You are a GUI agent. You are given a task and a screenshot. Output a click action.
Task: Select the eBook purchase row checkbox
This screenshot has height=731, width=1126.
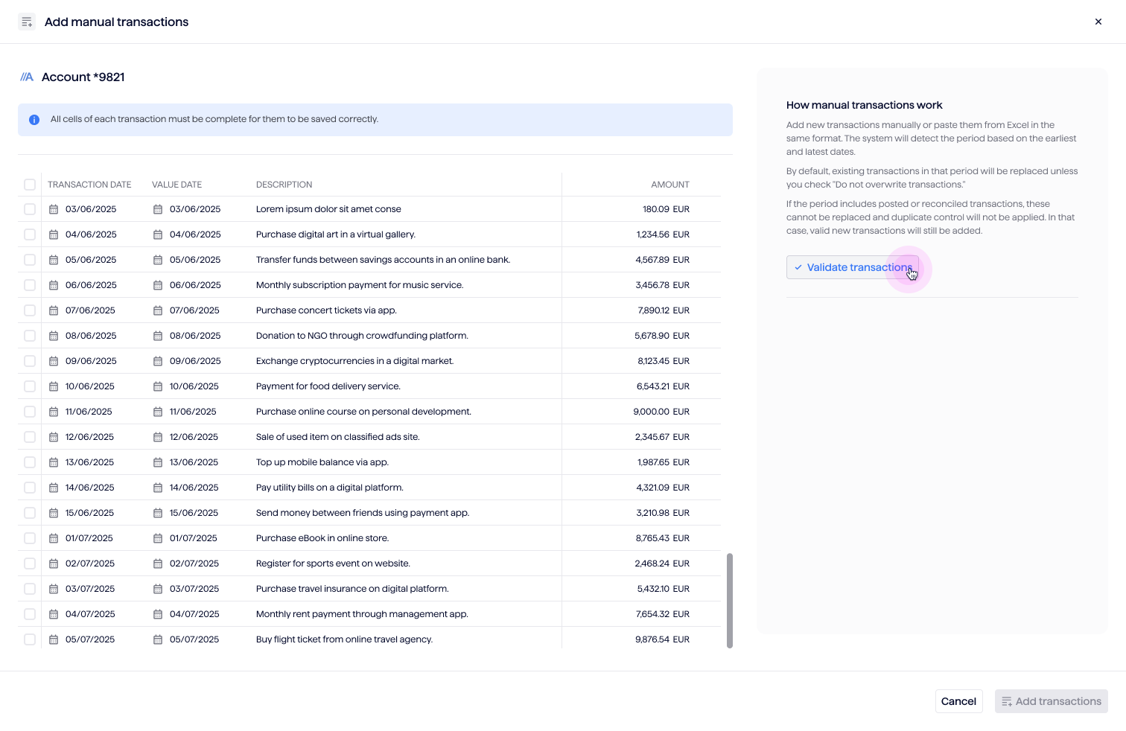[30, 537]
